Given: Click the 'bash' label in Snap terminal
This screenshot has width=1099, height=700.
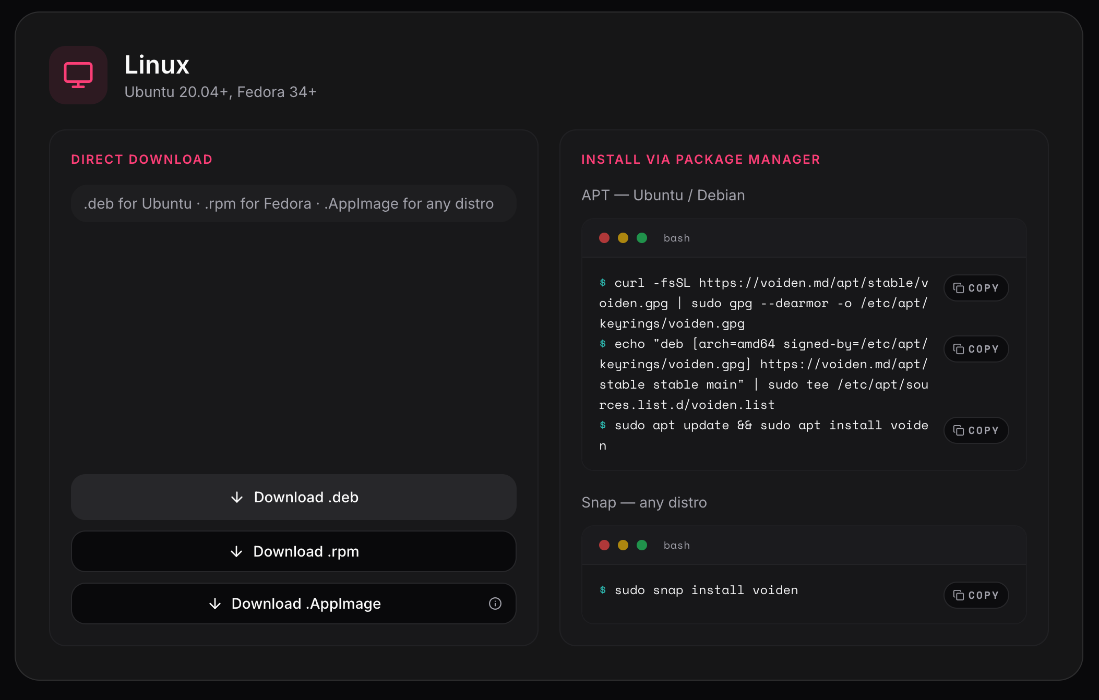Looking at the screenshot, I should (x=677, y=545).
